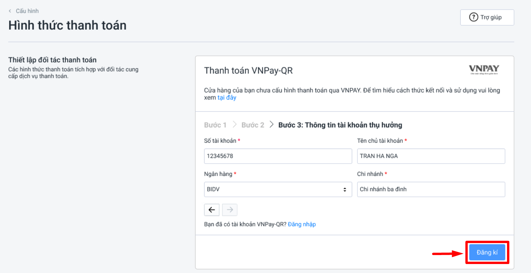Click the right arrow step navigation icon

230,209
